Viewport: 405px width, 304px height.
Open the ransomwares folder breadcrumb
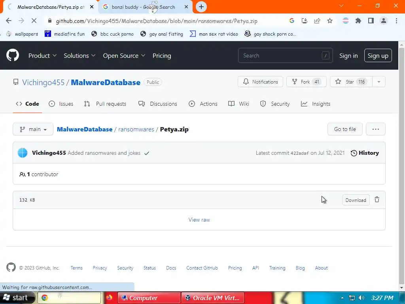tap(136, 129)
